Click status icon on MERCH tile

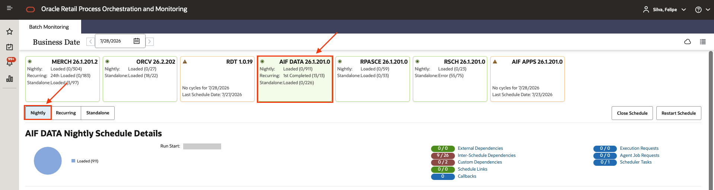[x=30, y=61]
